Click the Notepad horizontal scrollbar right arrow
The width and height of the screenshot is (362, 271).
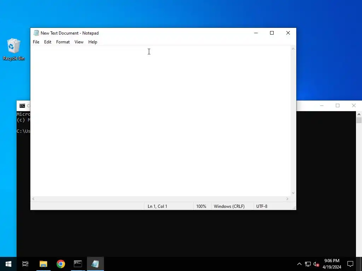287,199
